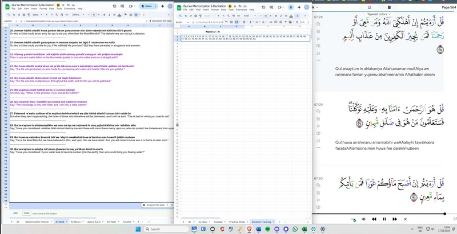Viewport: 457px width, 234px height.
Task: Click Gemini star icon in left Sheets window
Action: [x=162, y=6]
